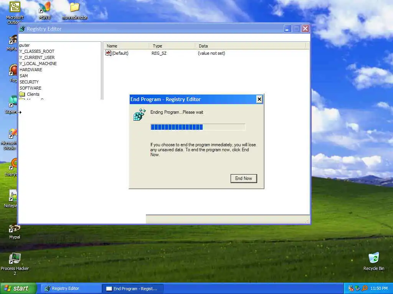Click the Clients folder icon
393x294 pixels.
click(x=22, y=94)
